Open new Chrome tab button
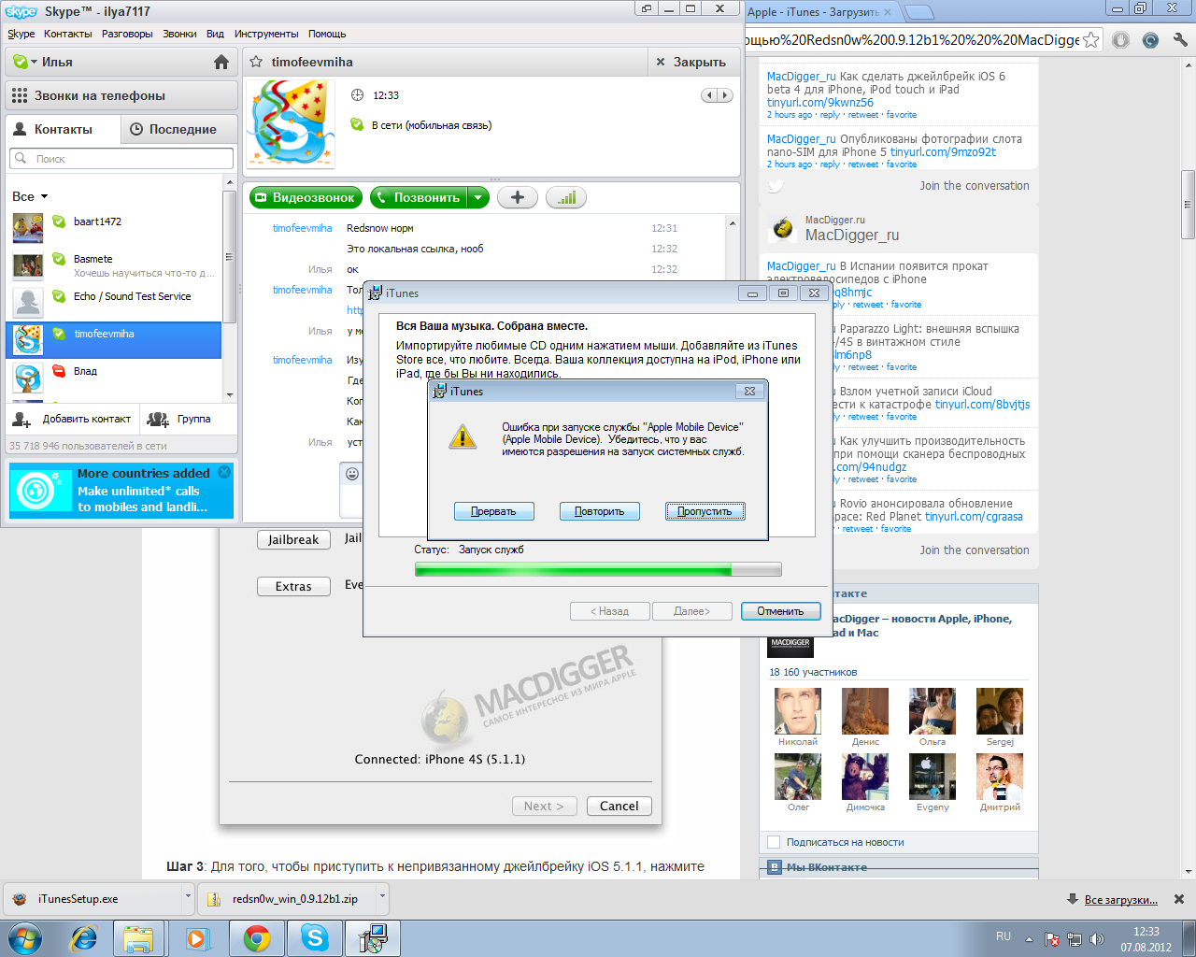1196x957 pixels. coord(919,12)
